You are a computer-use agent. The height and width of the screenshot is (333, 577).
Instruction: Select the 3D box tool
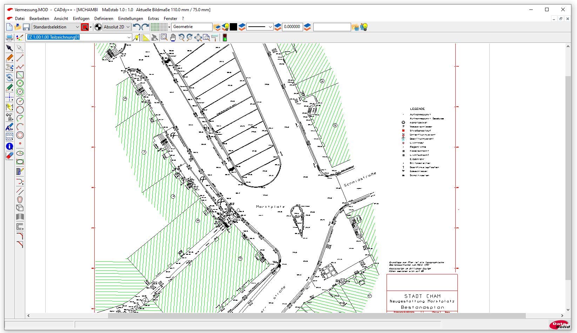[x=20, y=208]
